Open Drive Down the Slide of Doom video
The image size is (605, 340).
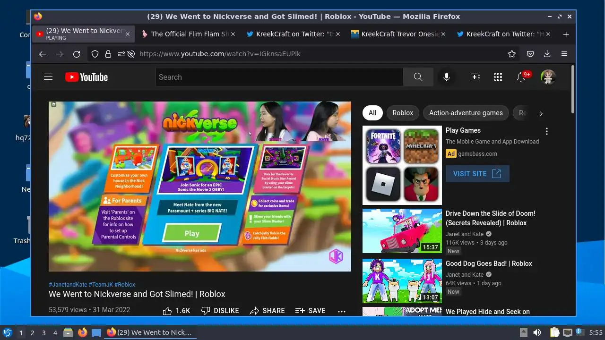pos(491,218)
